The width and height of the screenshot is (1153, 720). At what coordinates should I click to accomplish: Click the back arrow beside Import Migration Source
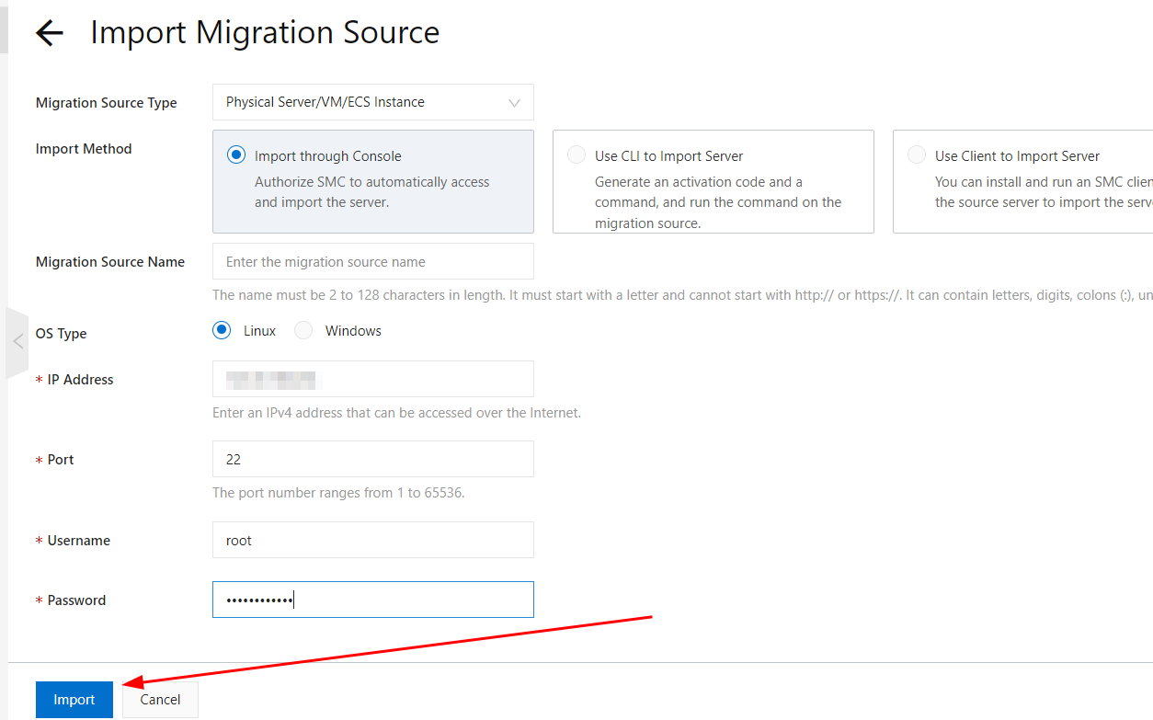click(x=49, y=33)
